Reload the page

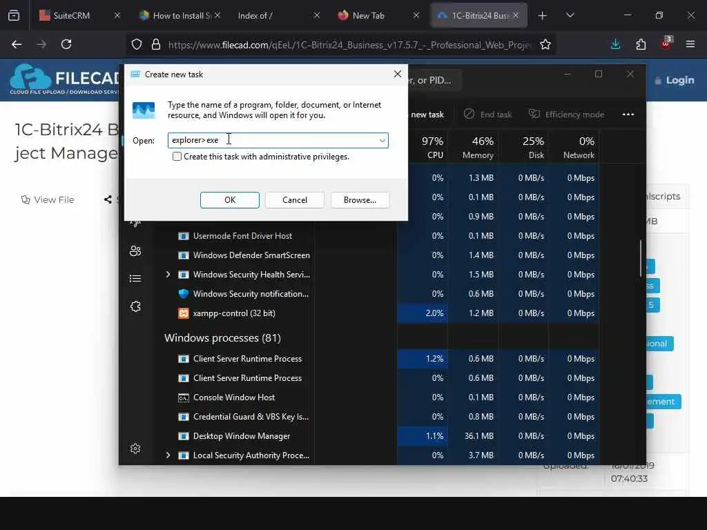click(x=66, y=44)
